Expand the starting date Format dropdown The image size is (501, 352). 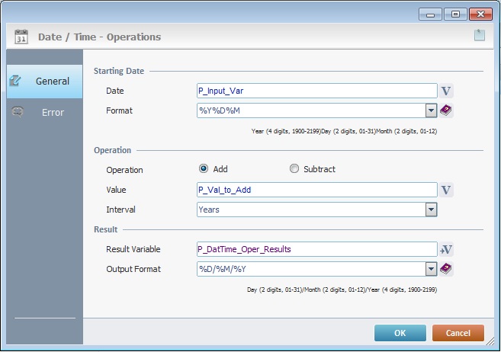431,110
